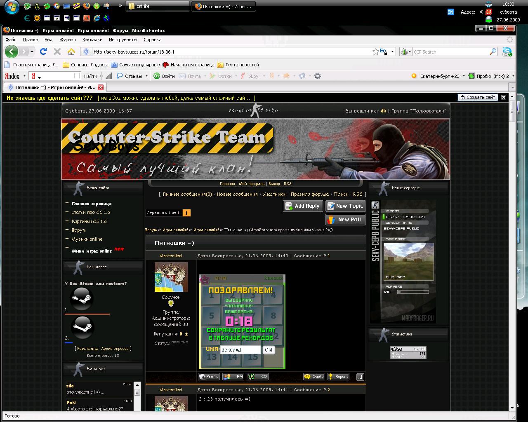Open Картинки CS 1.6 link

point(89,221)
